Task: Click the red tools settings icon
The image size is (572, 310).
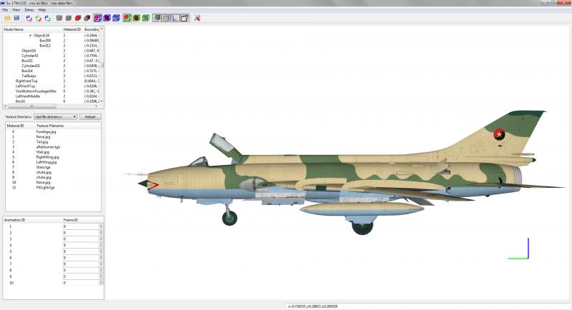Action: pyautogui.click(x=197, y=18)
